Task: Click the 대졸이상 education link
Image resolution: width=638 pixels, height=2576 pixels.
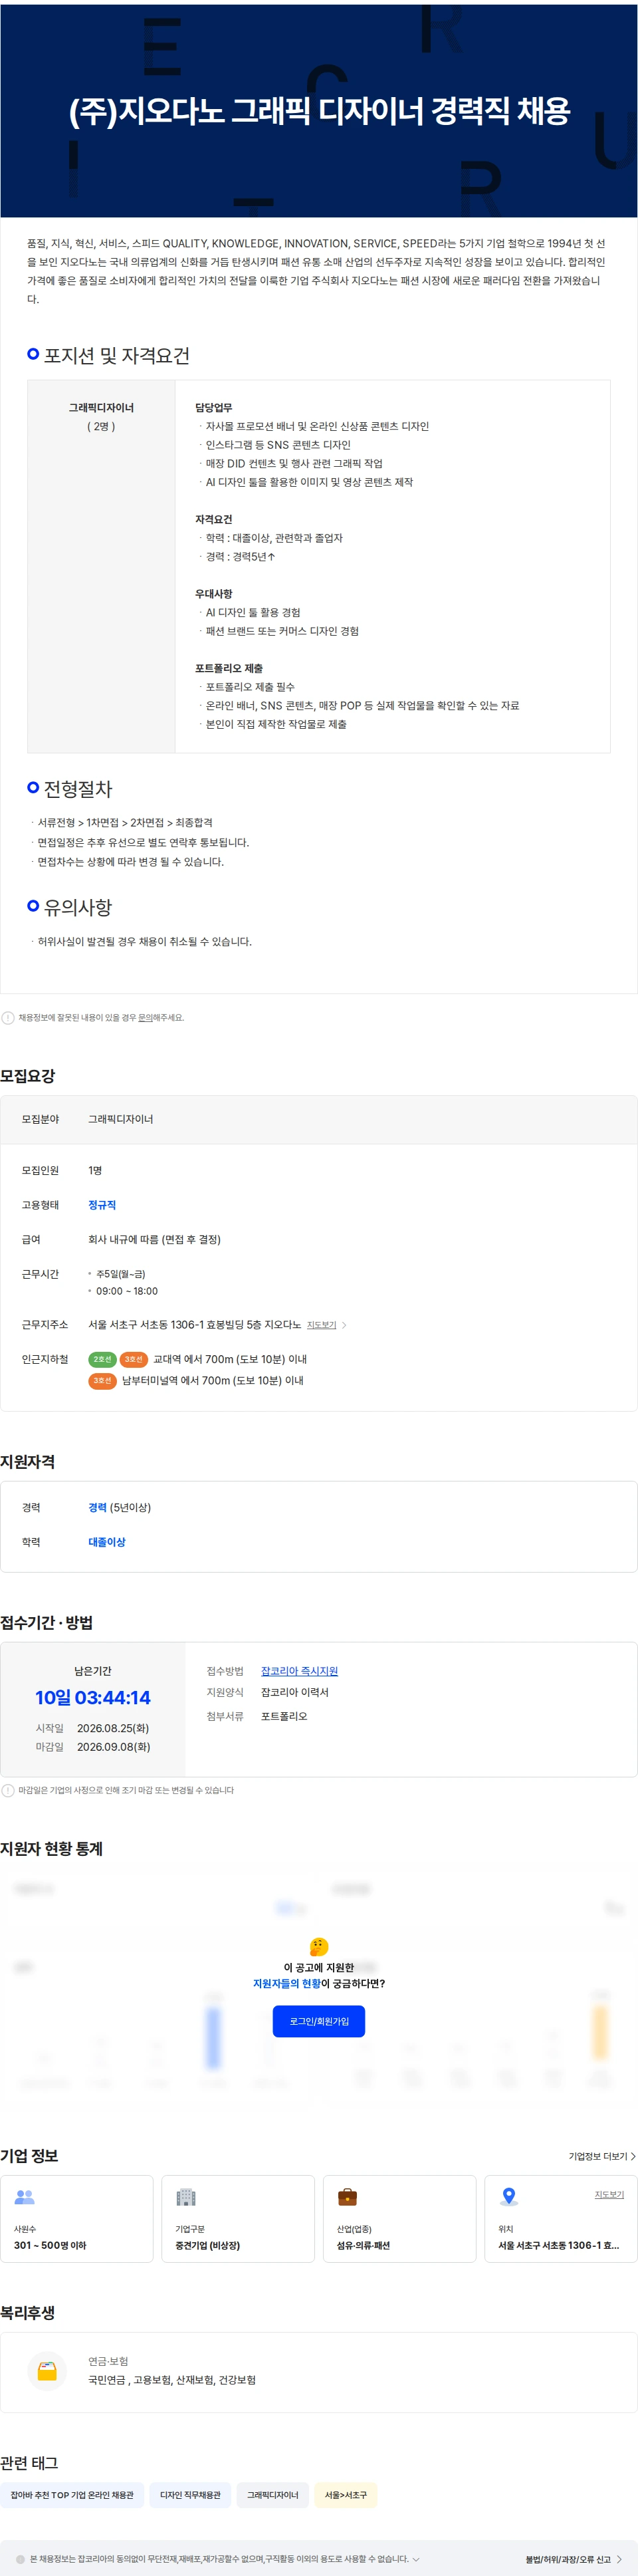Action: point(107,1542)
